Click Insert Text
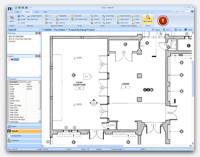Screen dimensions: 200x157 point(122,23)
